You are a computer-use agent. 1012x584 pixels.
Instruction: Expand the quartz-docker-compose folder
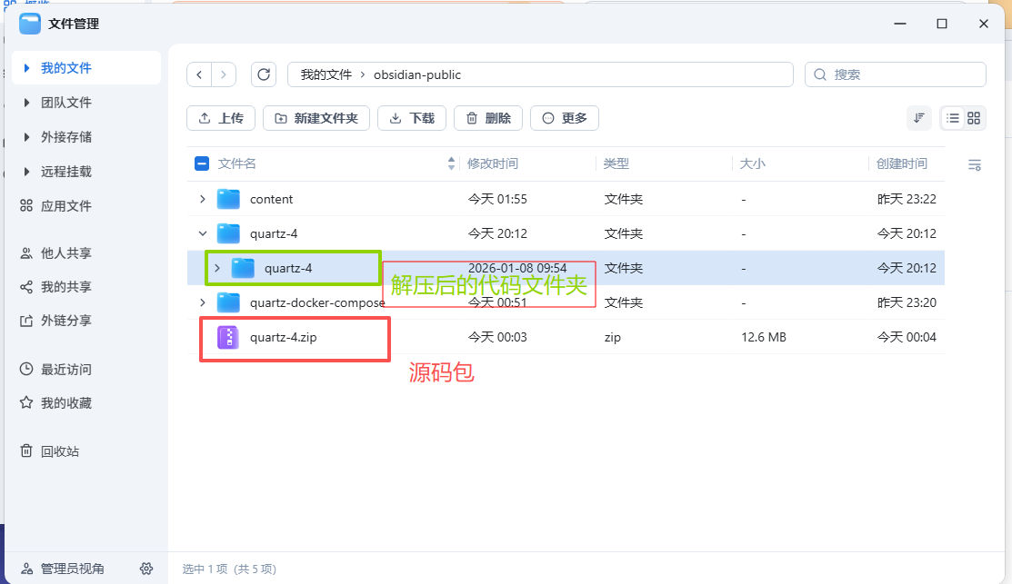(x=203, y=302)
